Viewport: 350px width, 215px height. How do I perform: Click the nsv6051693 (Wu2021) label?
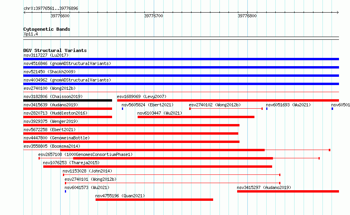coord(288,105)
